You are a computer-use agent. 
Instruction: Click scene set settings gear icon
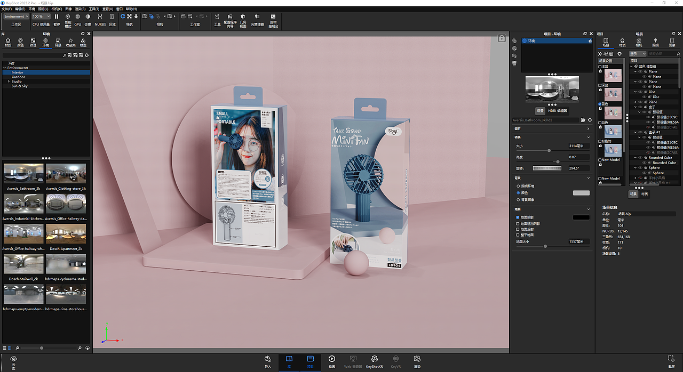coord(620,54)
